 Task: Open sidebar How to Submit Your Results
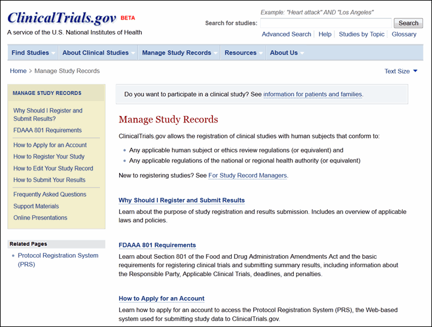coord(49,180)
